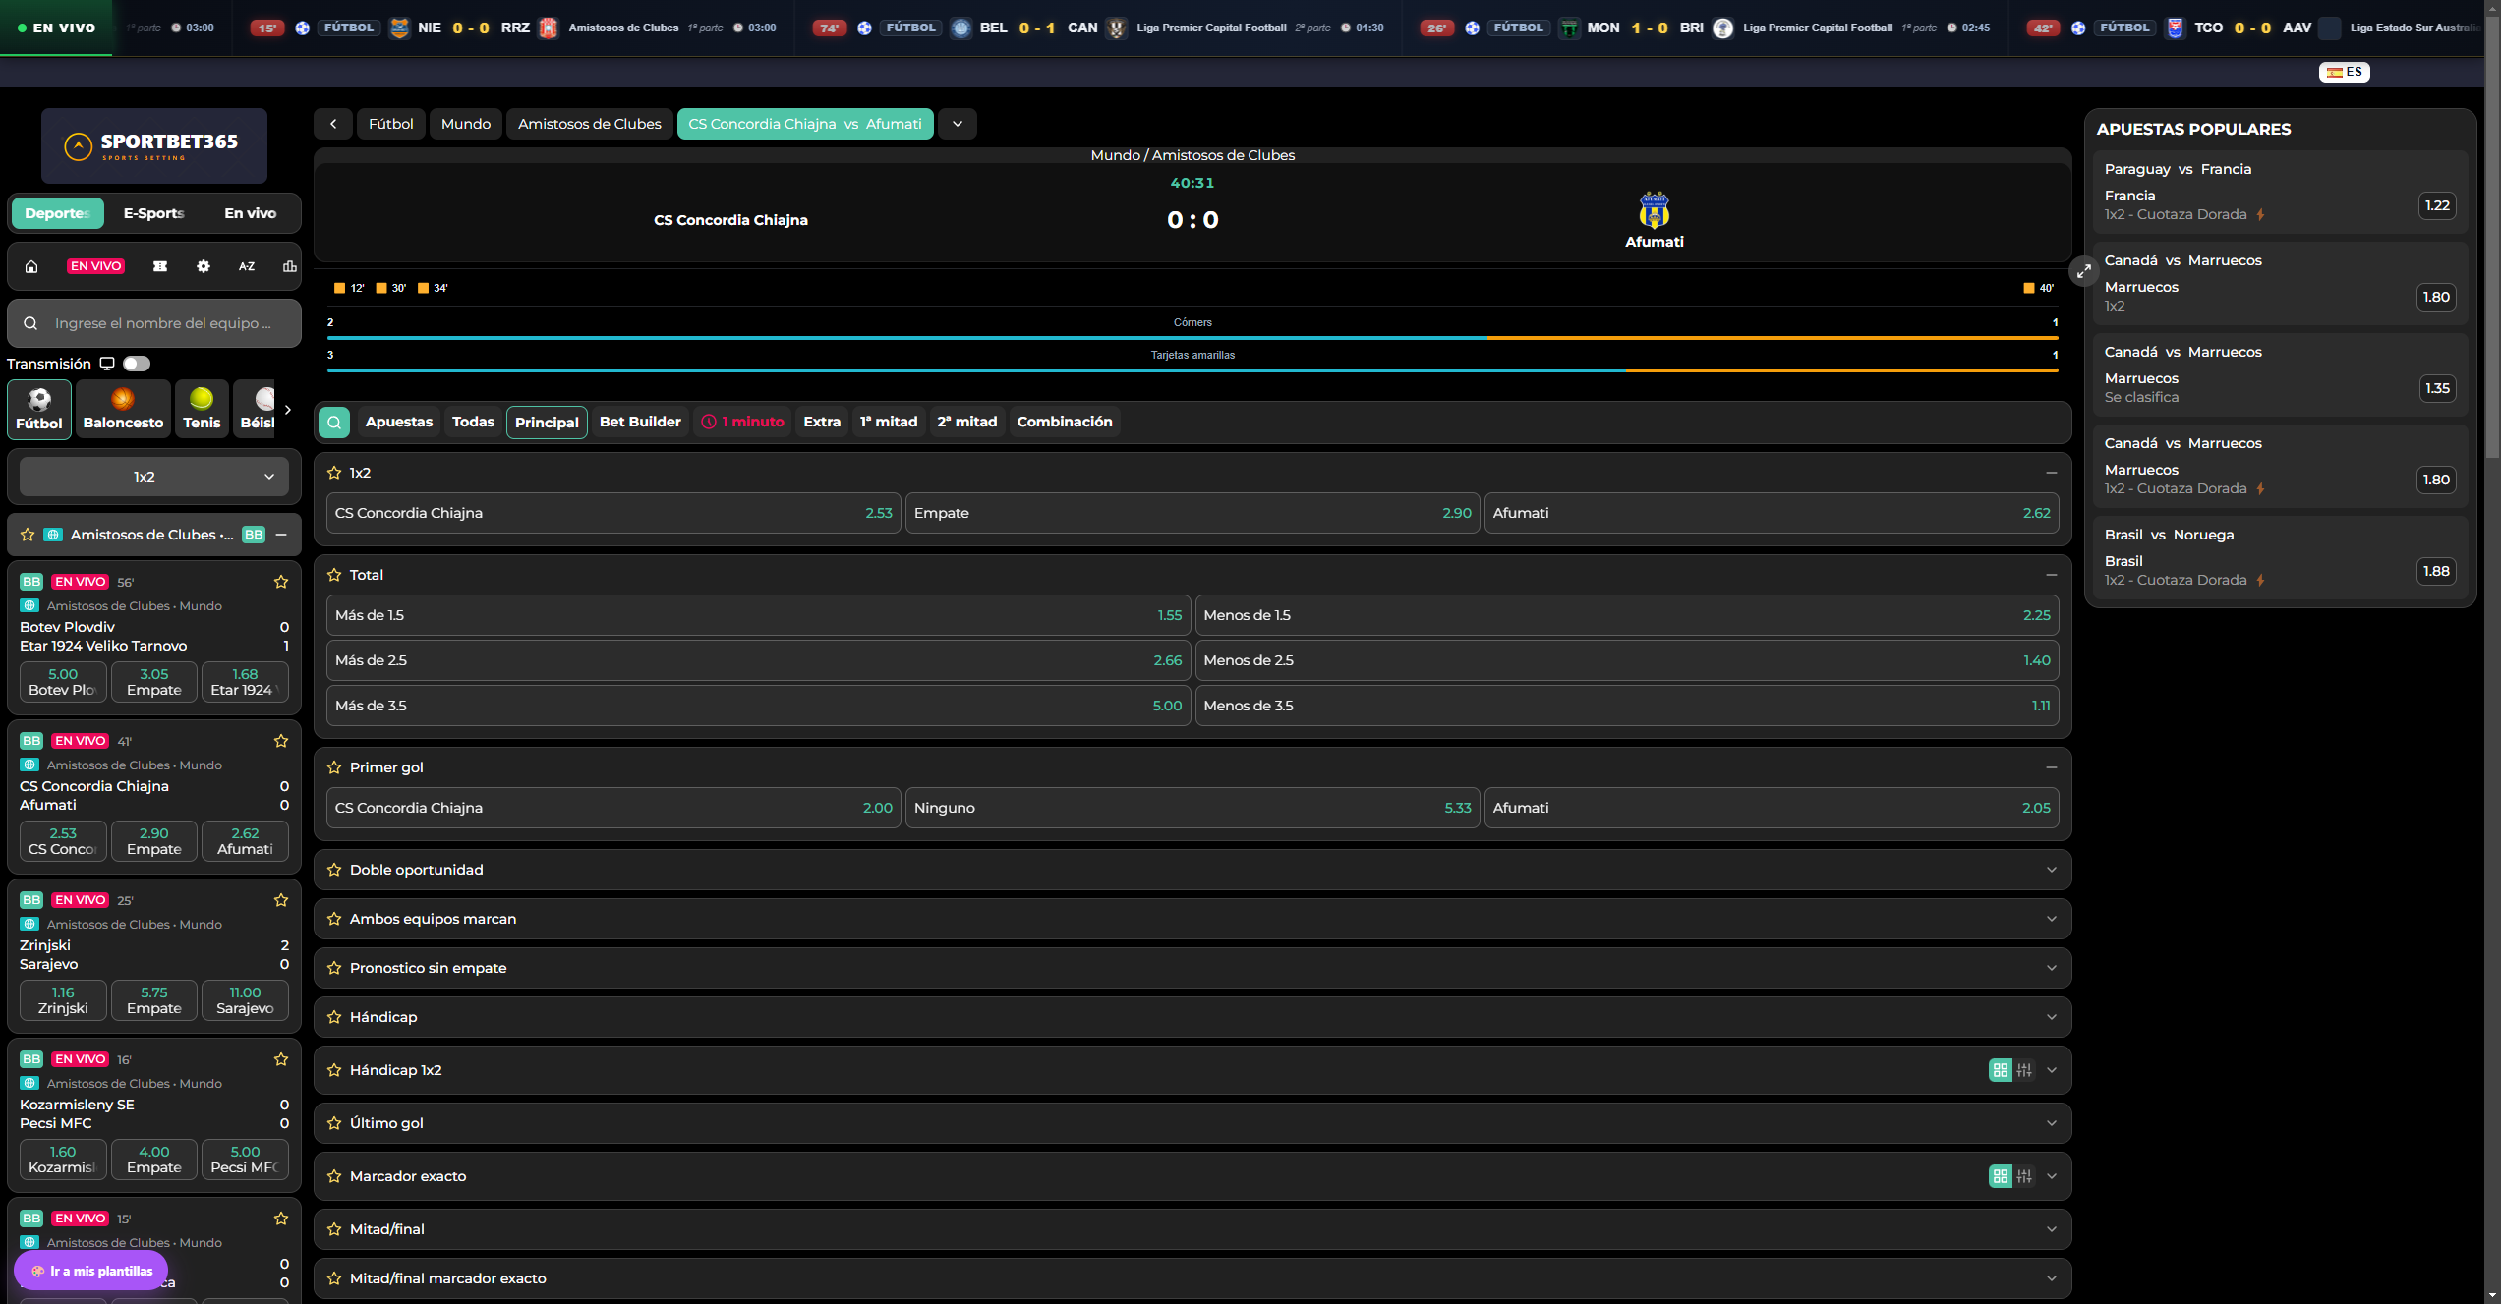Image resolution: width=2501 pixels, height=1304 pixels.
Task: Open the 1ª mitad tab
Action: pyautogui.click(x=889, y=423)
